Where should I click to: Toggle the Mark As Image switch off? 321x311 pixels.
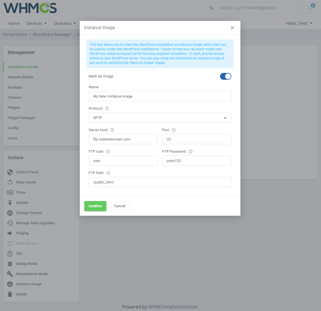[225, 76]
